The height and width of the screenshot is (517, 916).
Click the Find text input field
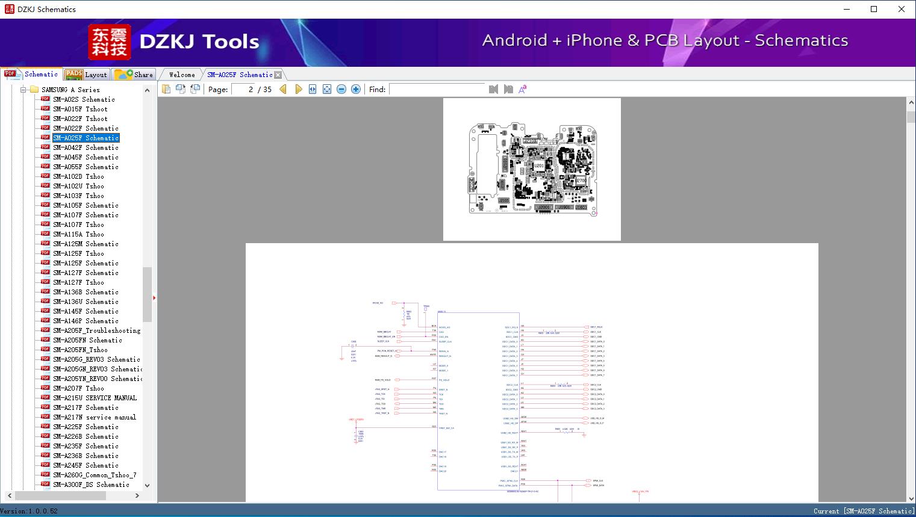tap(437, 89)
